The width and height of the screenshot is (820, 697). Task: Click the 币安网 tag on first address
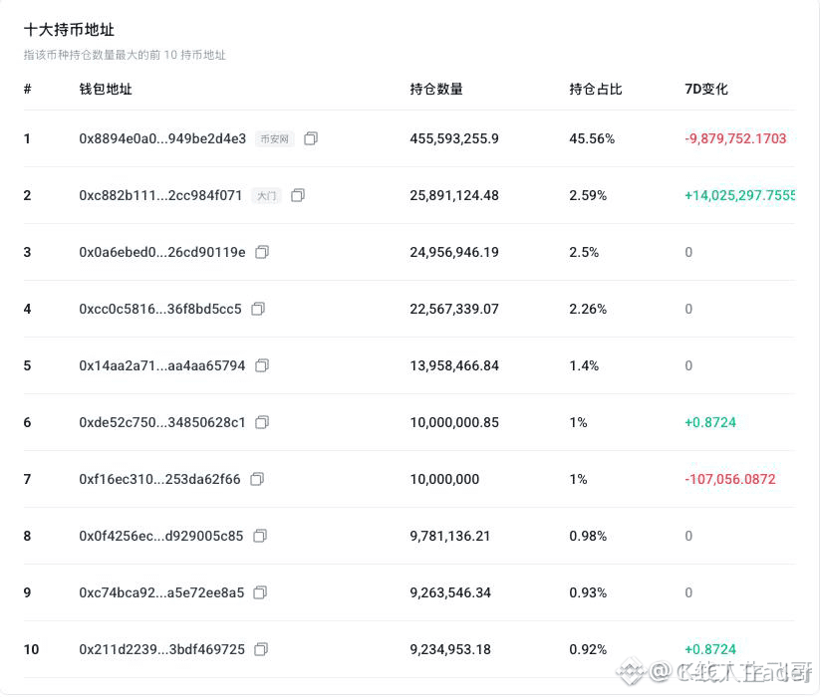275,139
